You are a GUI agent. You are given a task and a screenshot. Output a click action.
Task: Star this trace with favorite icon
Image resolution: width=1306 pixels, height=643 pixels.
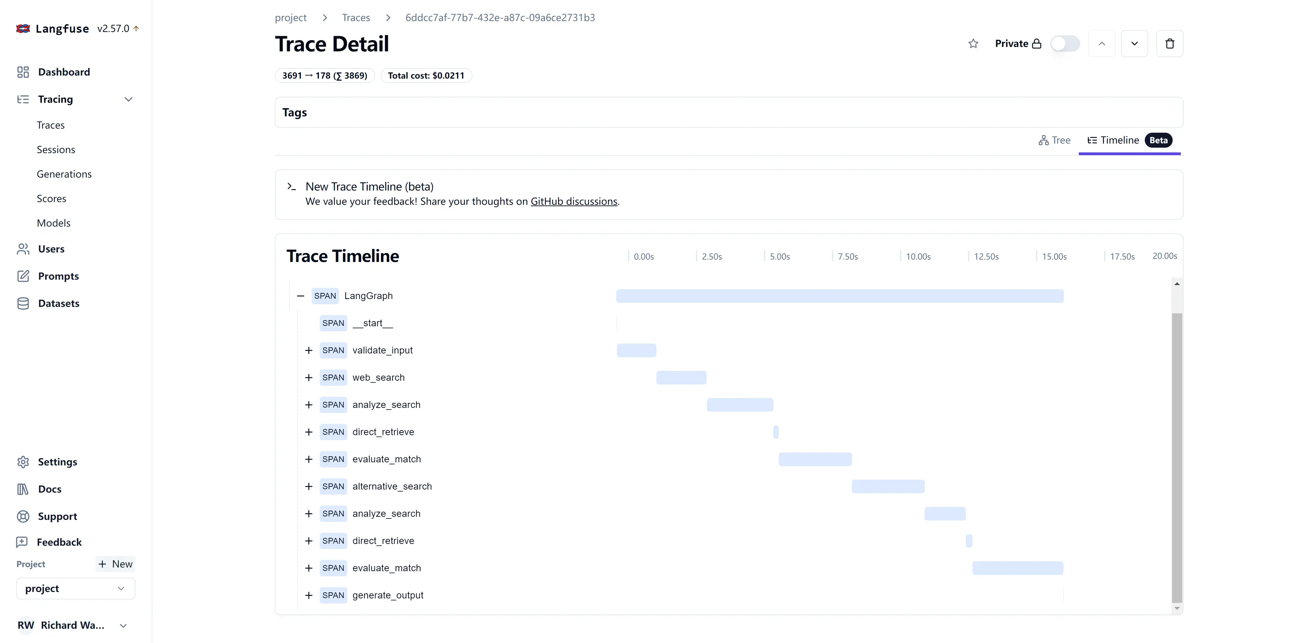973,43
